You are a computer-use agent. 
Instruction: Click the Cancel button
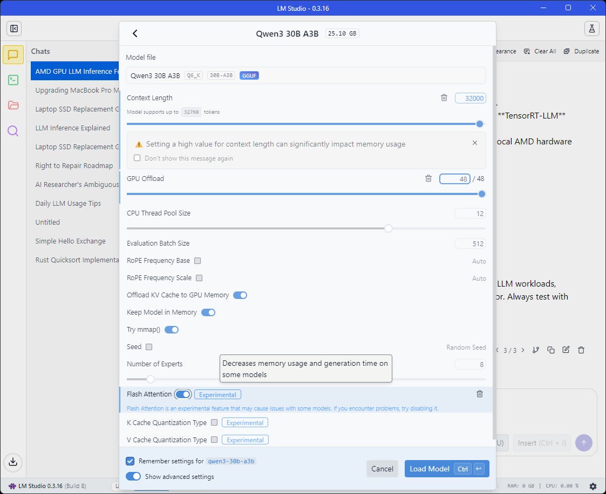point(382,469)
